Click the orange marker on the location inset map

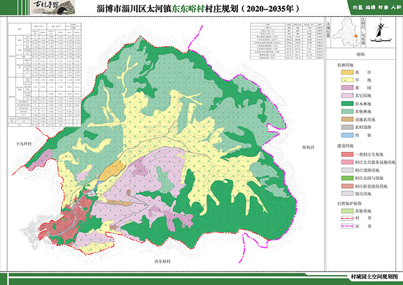click(356, 36)
